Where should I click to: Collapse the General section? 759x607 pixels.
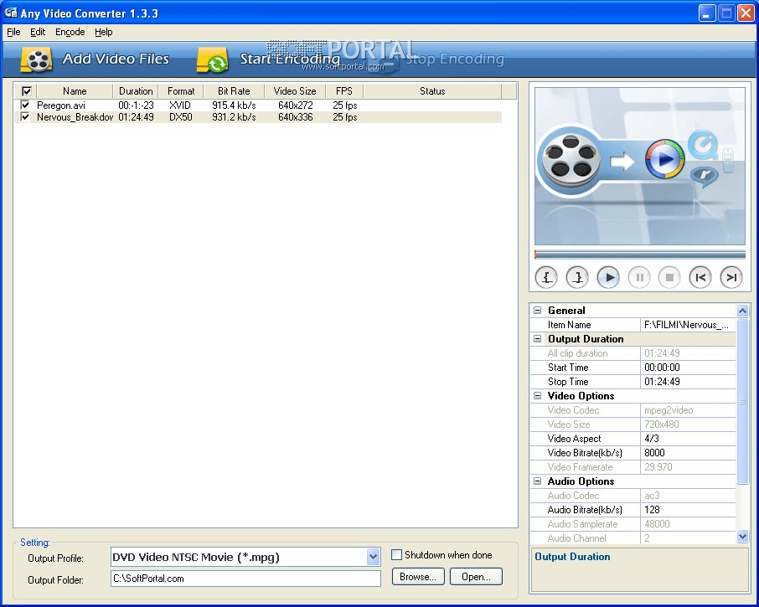click(537, 311)
